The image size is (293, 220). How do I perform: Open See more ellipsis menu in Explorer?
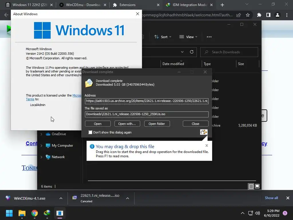tap(209, 37)
